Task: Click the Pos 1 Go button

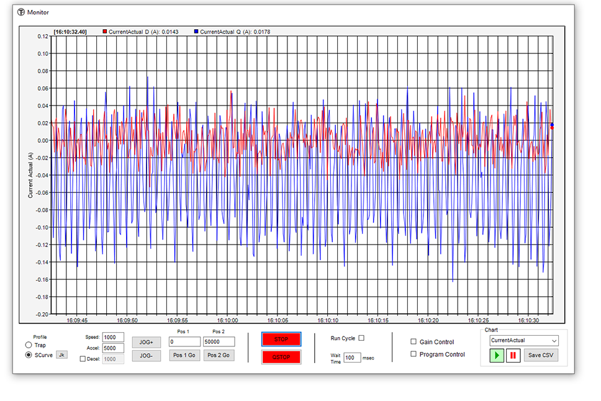Action: (x=184, y=356)
